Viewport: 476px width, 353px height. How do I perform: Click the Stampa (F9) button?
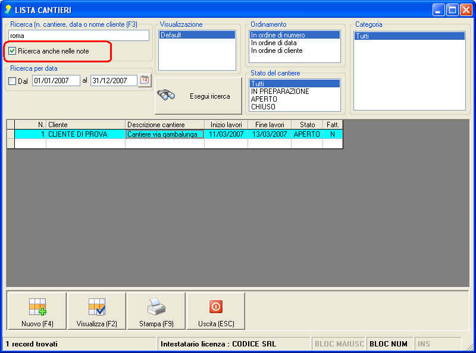point(156,311)
